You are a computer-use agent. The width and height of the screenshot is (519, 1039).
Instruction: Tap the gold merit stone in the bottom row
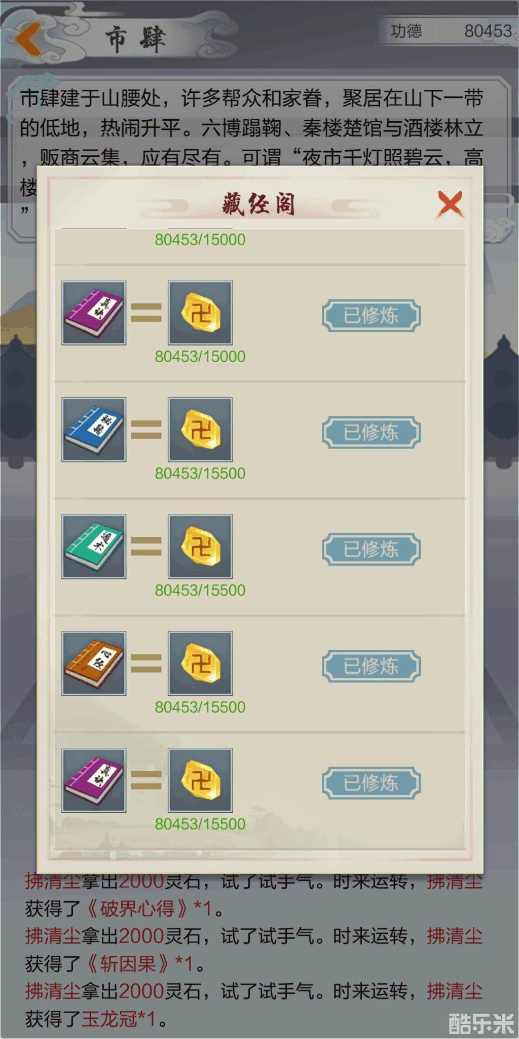(200, 780)
